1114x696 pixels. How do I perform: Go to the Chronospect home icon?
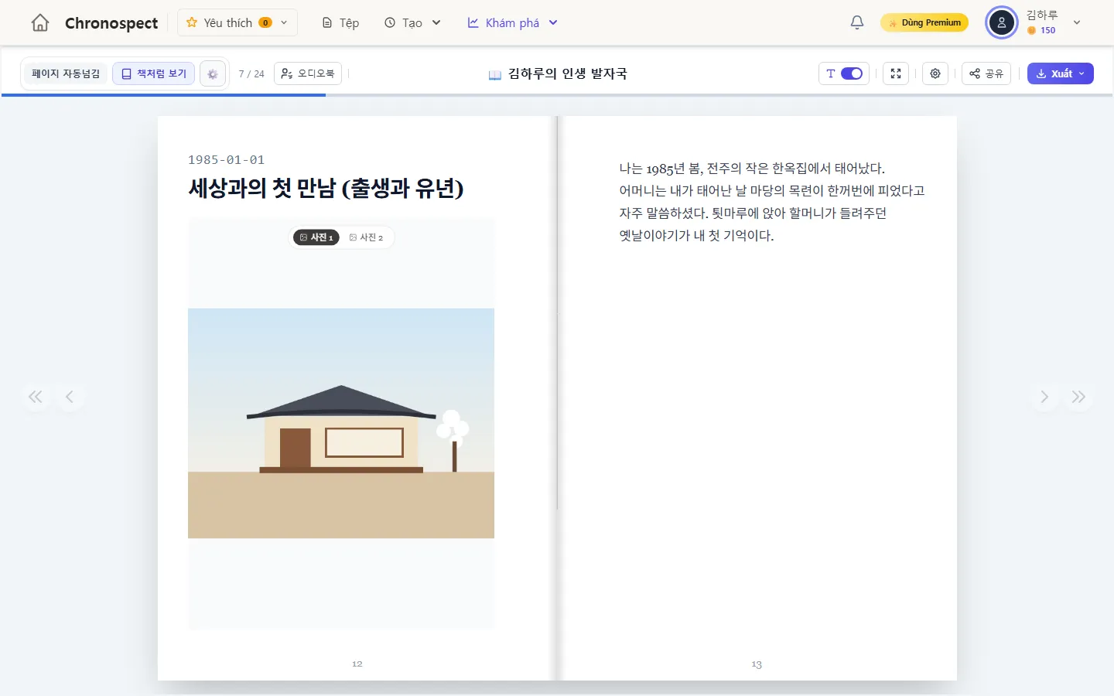tap(40, 23)
